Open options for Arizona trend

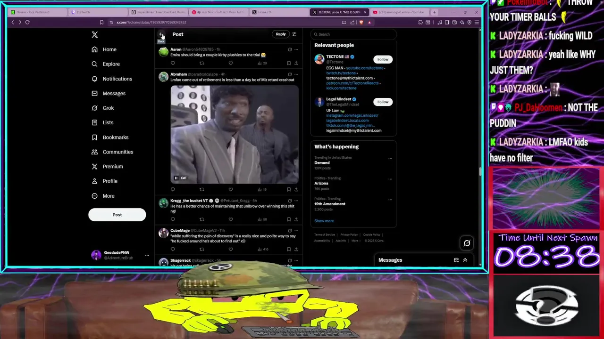tap(390, 179)
